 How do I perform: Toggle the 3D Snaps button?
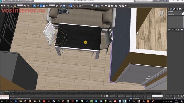click(67, 6)
